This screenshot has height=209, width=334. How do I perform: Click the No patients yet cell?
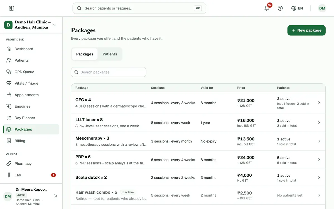290,195
